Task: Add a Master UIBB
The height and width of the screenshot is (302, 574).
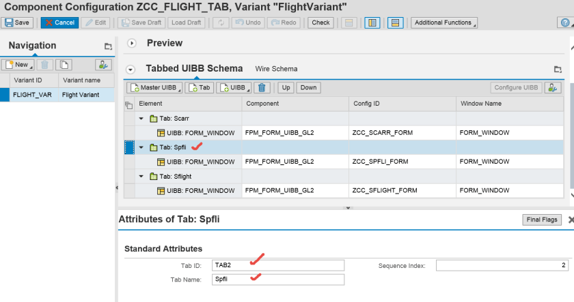Action: 154,87
